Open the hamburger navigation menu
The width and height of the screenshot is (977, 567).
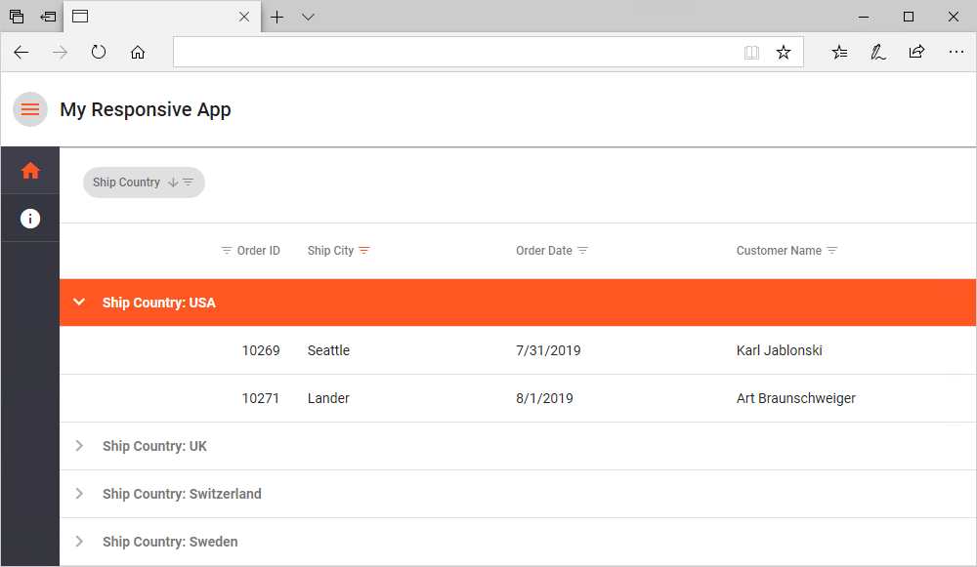coord(30,109)
